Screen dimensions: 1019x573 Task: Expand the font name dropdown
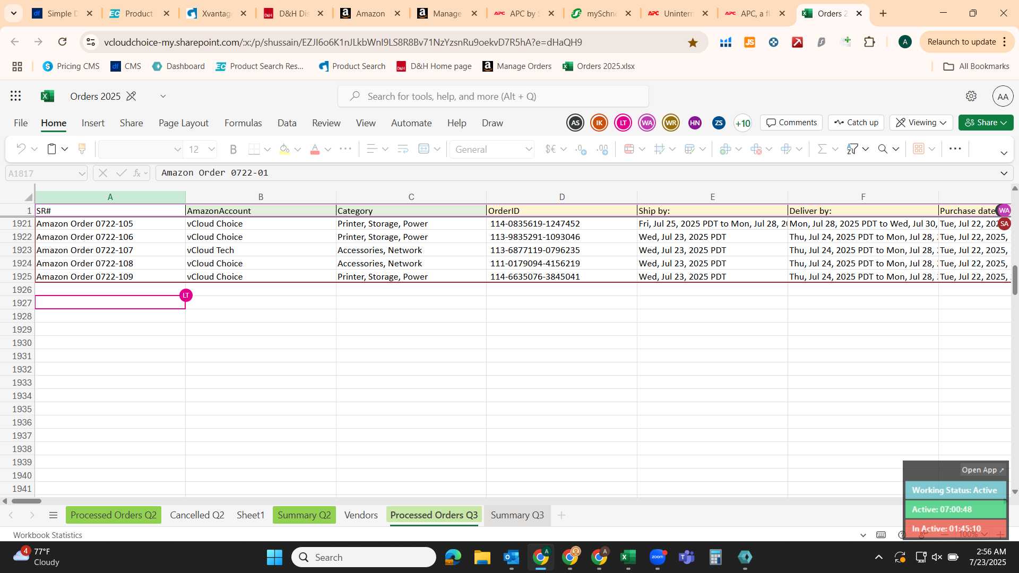(x=177, y=149)
